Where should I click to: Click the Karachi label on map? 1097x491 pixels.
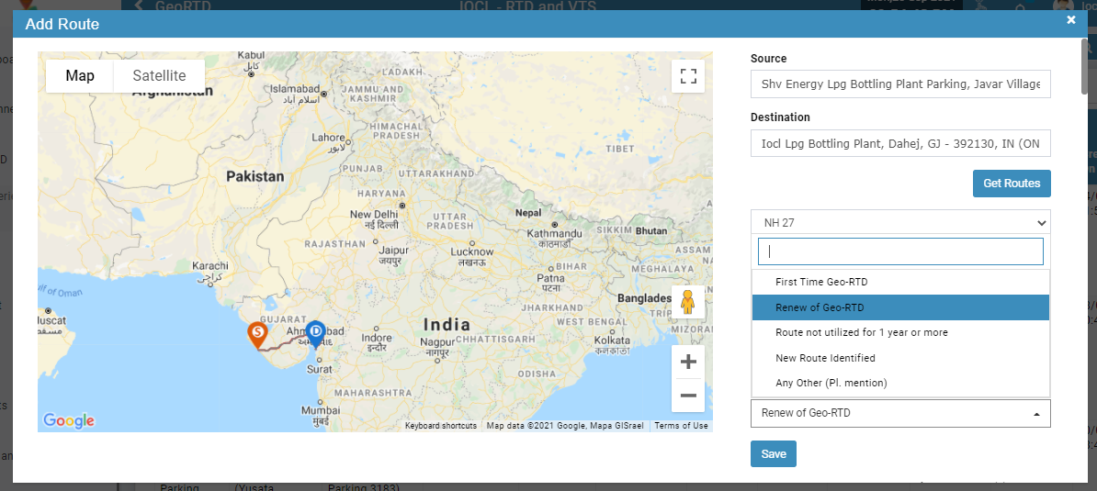pos(209,266)
